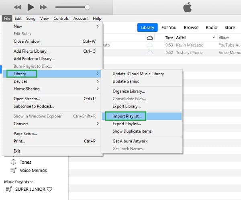Select Update Genius option
241x200 pixels.
click(x=142, y=81)
